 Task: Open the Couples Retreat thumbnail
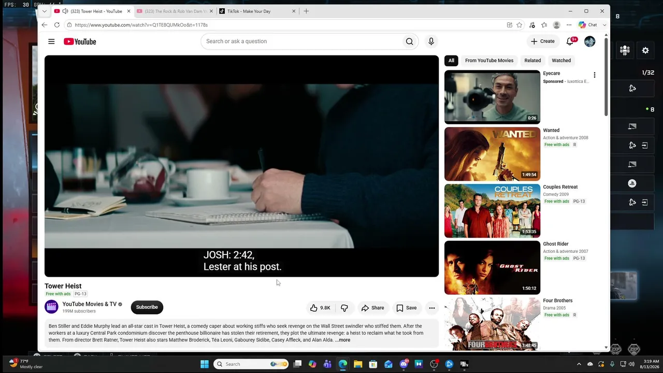click(492, 211)
